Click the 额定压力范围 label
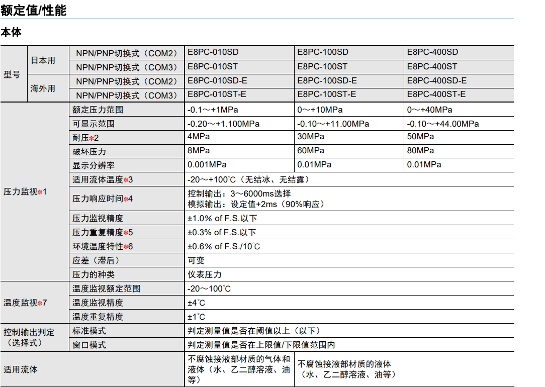Viewport: 545px width, 387px height. tap(98, 110)
